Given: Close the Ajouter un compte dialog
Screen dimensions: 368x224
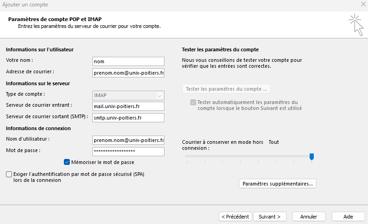Looking at the screenshot, I should [x=363, y=4].
